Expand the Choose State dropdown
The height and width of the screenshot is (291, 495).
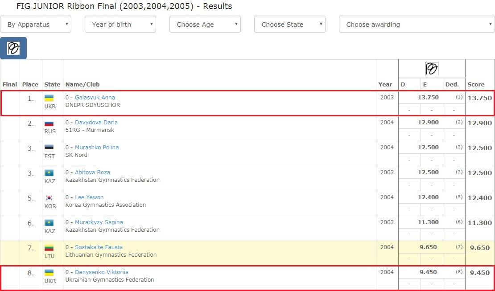[x=290, y=25]
